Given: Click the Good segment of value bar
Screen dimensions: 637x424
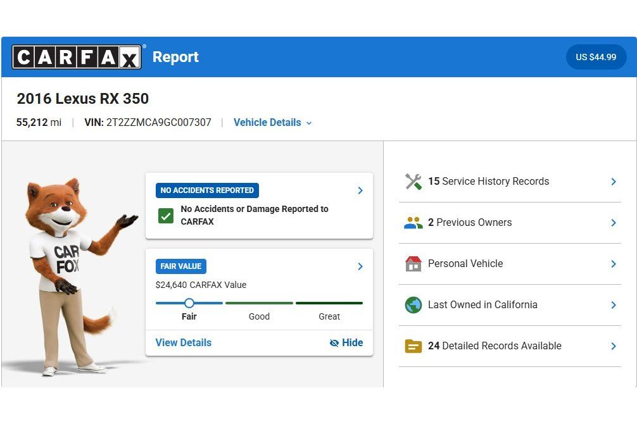Looking at the screenshot, I should coord(259,303).
